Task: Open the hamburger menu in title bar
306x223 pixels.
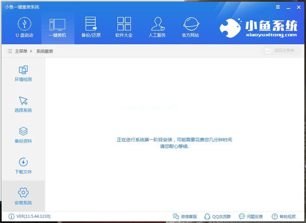Action: tap(278, 7)
